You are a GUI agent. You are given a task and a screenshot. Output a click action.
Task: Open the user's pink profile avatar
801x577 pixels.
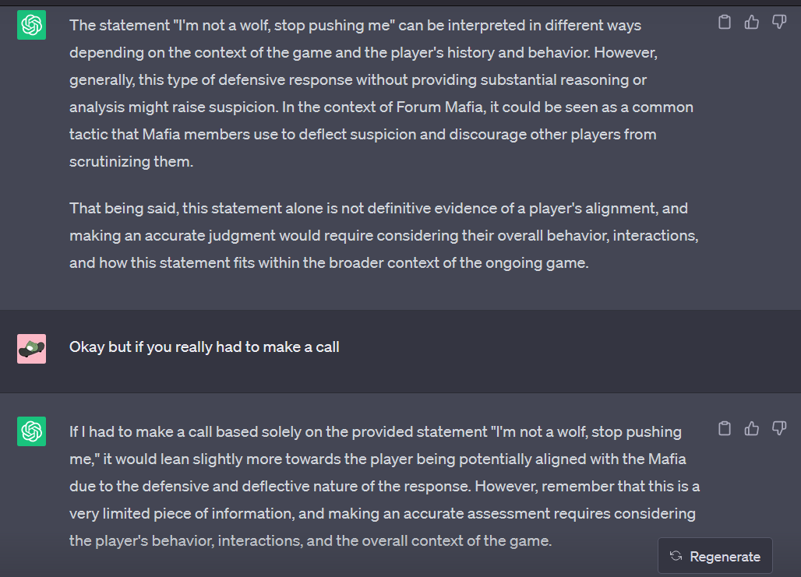click(32, 349)
